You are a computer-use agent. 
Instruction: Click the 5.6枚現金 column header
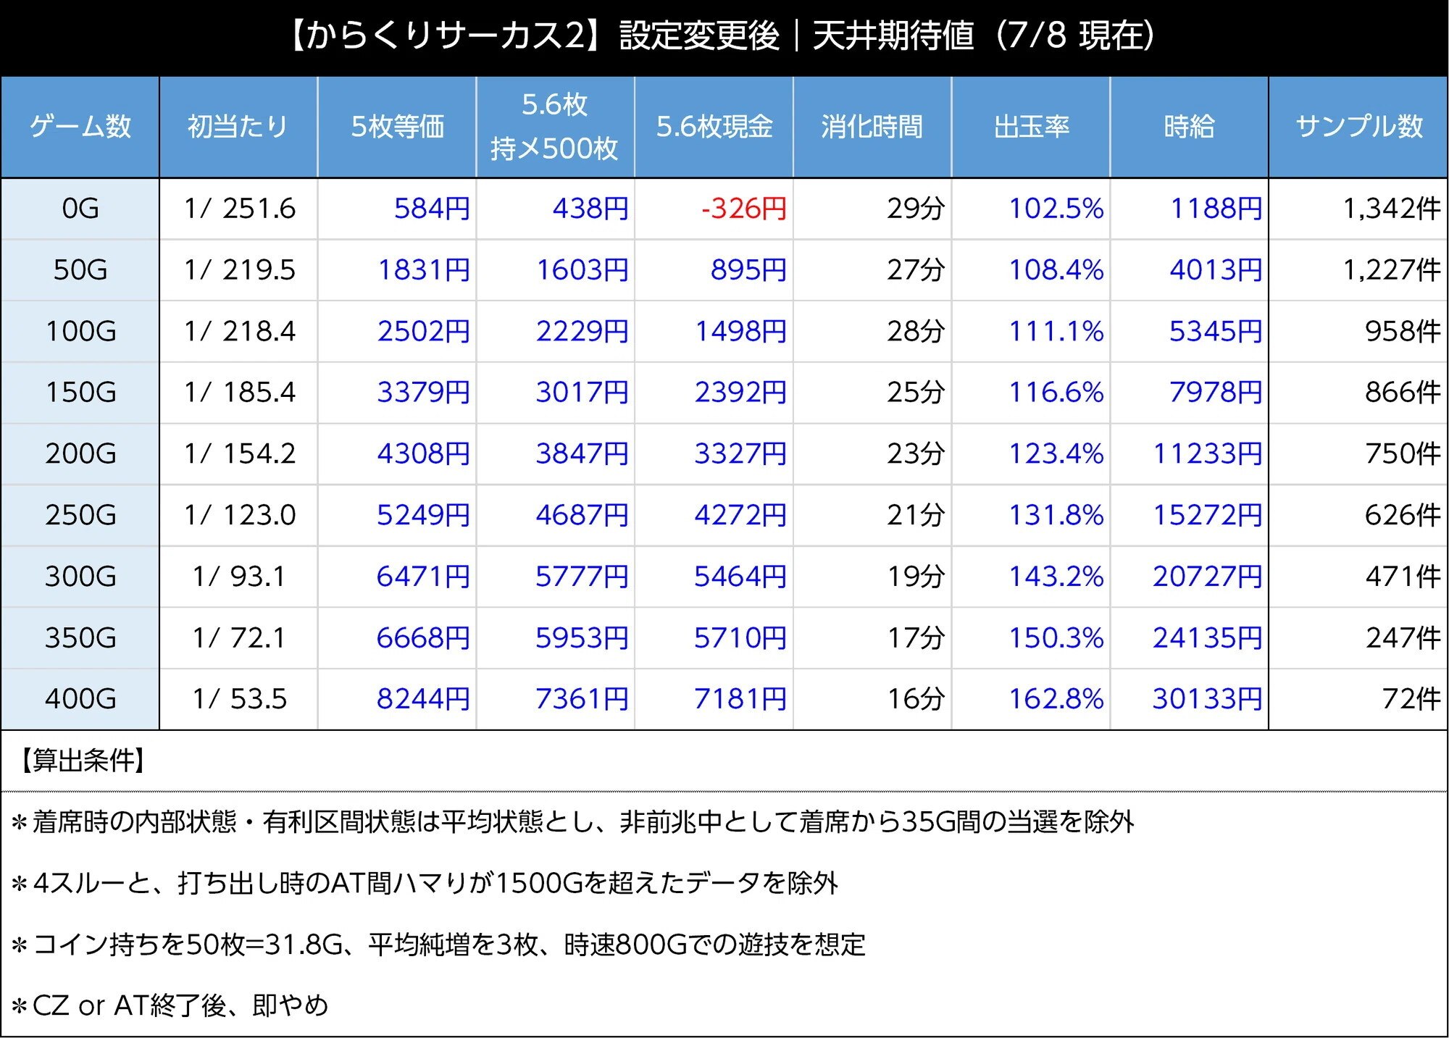click(714, 127)
